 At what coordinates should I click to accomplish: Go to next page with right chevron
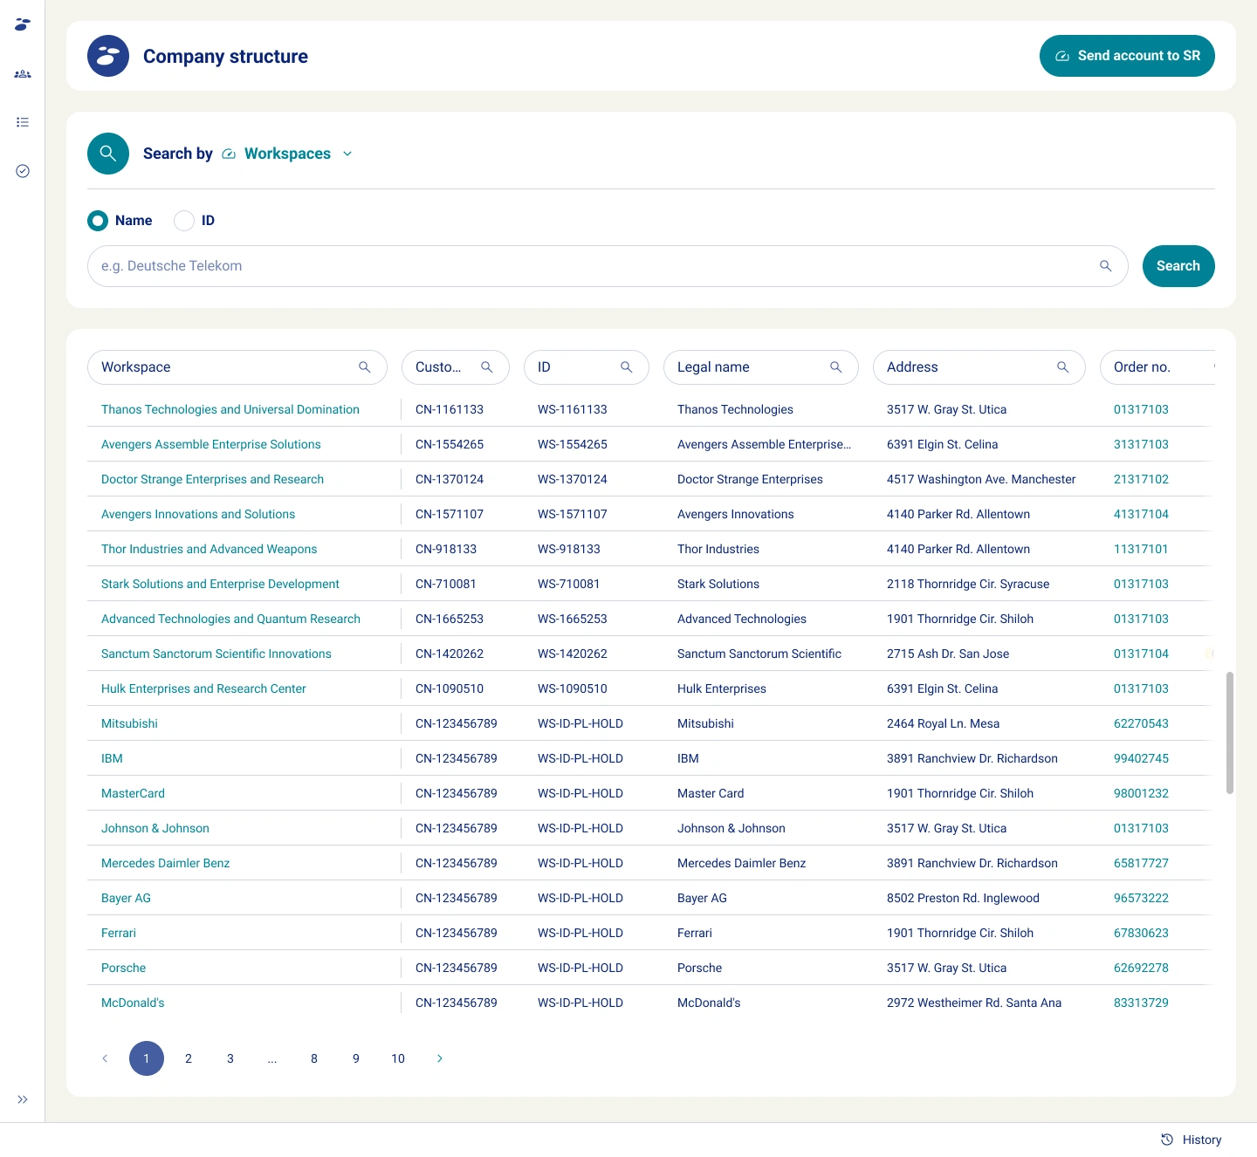pyautogui.click(x=440, y=1058)
